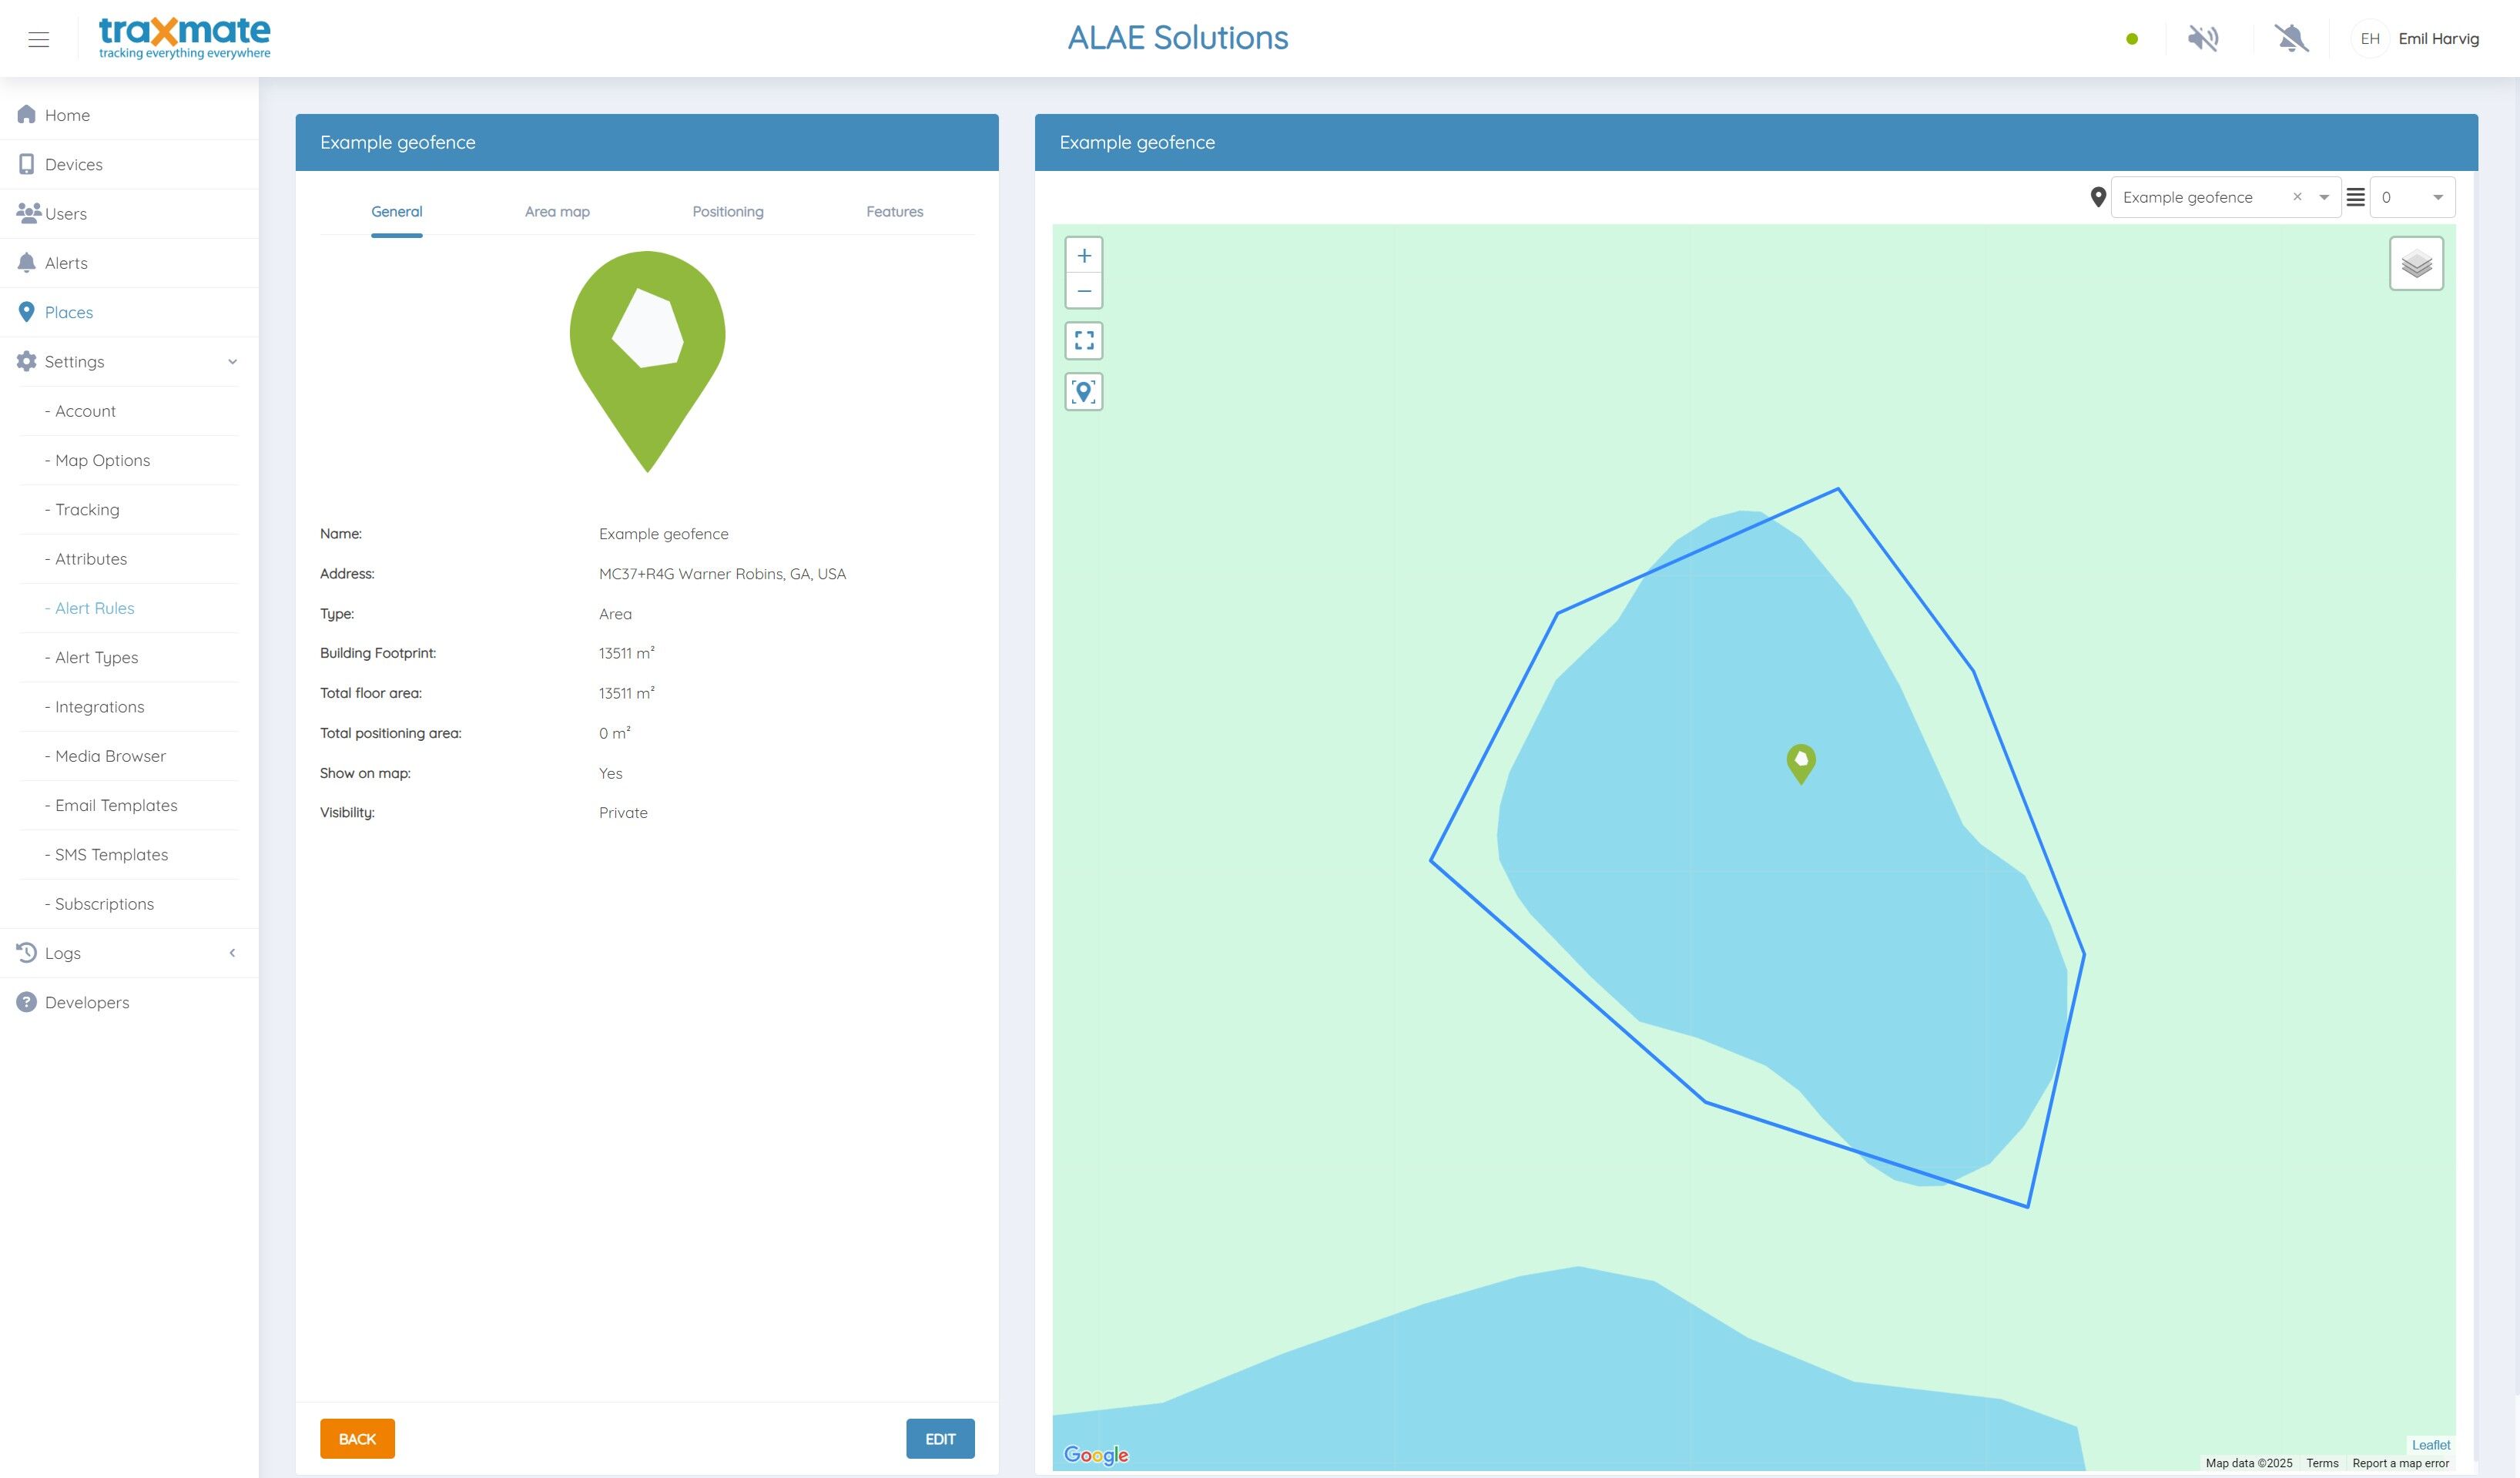Open the map layers control

point(2416,264)
